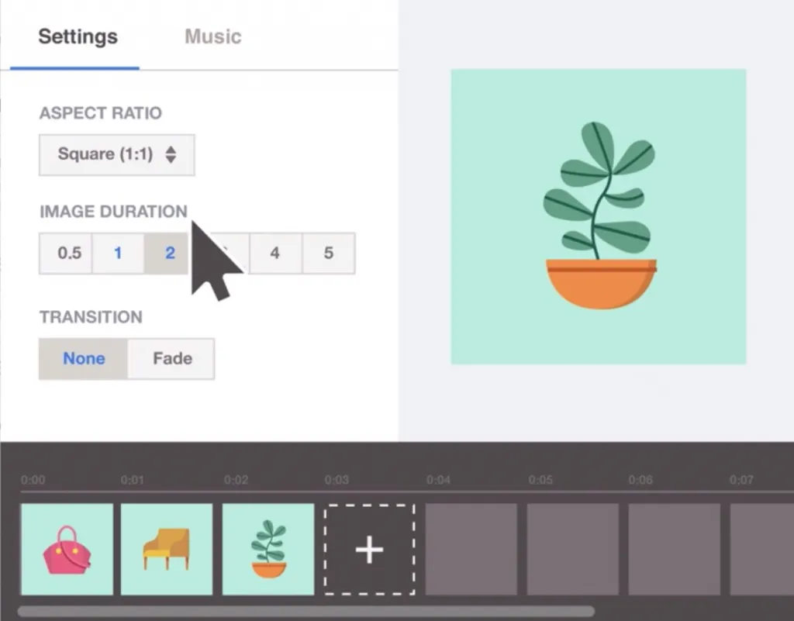Click the Square (1:1) dropdown arrows
Viewport: 794px width, 621px height.
coord(171,155)
